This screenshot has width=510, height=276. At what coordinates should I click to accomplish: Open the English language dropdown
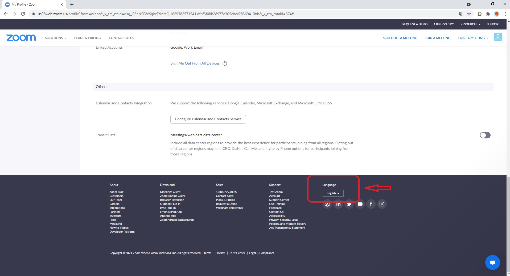[333, 193]
